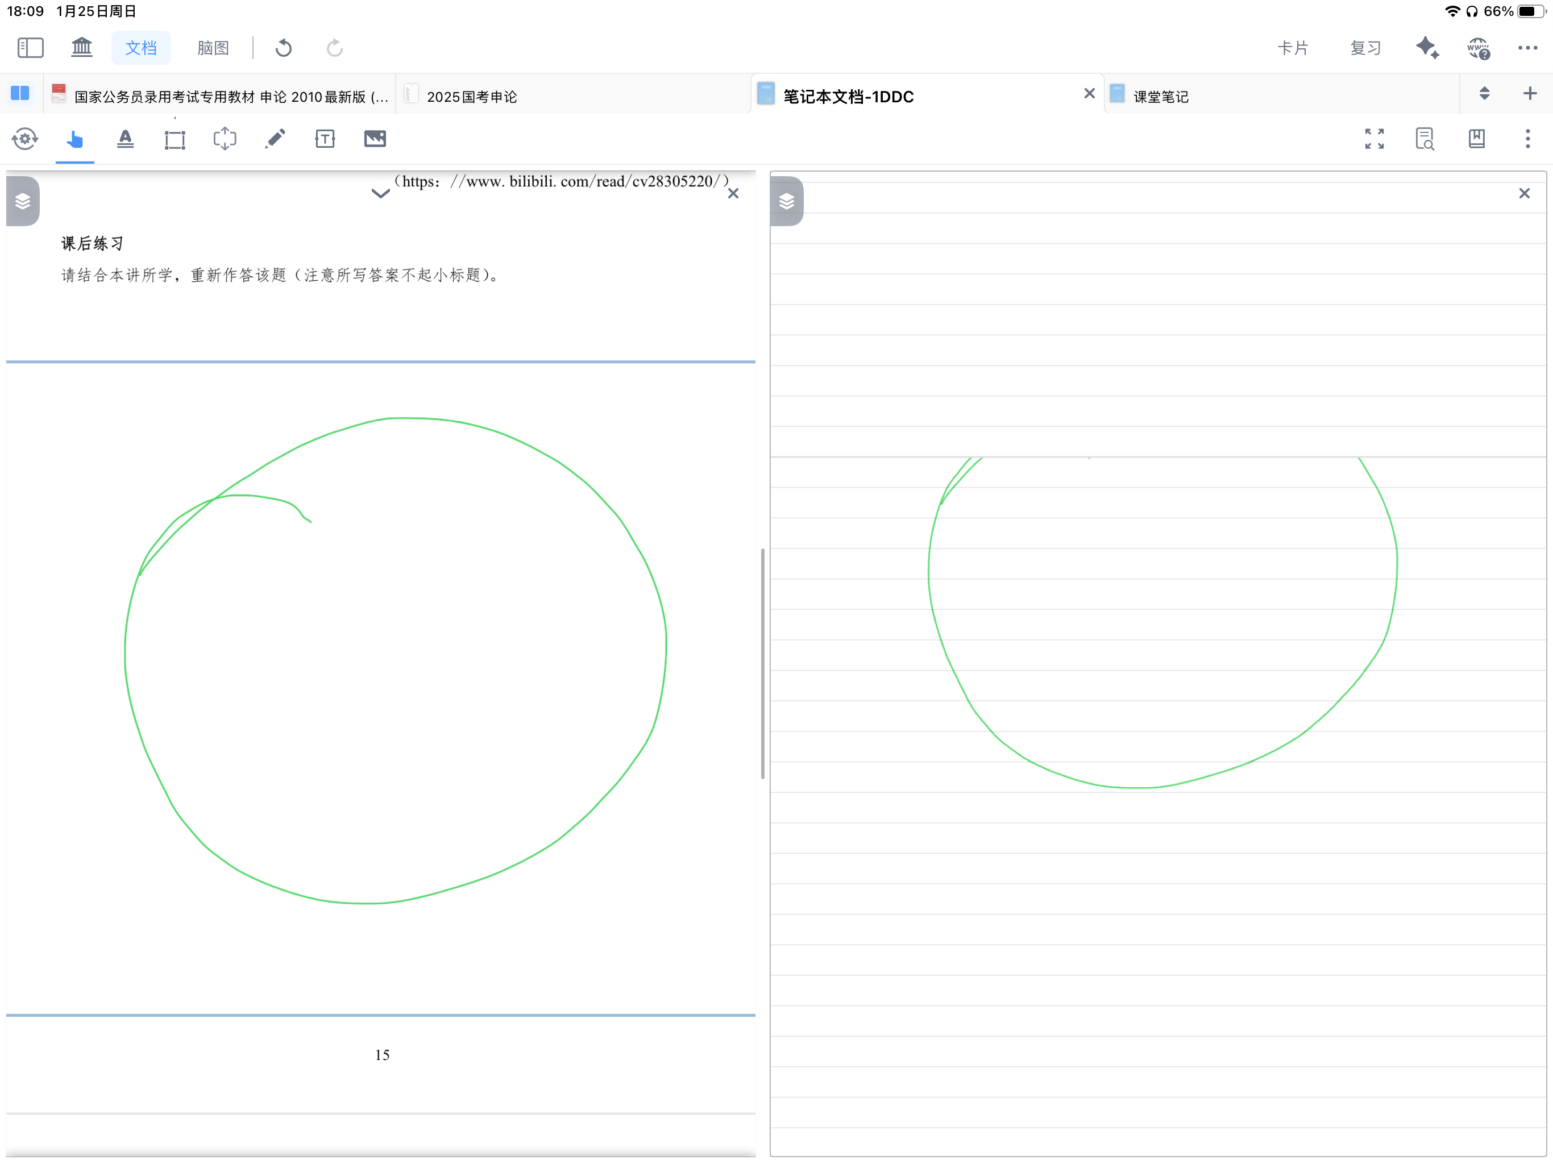Select the text underline highlight tool
This screenshot has height=1164, width=1553.
pos(126,139)
